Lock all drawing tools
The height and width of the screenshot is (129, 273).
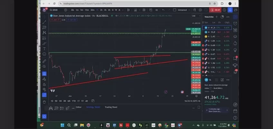[44, 84]
